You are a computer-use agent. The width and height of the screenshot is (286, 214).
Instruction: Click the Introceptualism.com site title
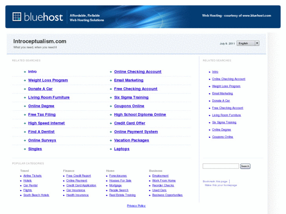click(x=40, y=41)
